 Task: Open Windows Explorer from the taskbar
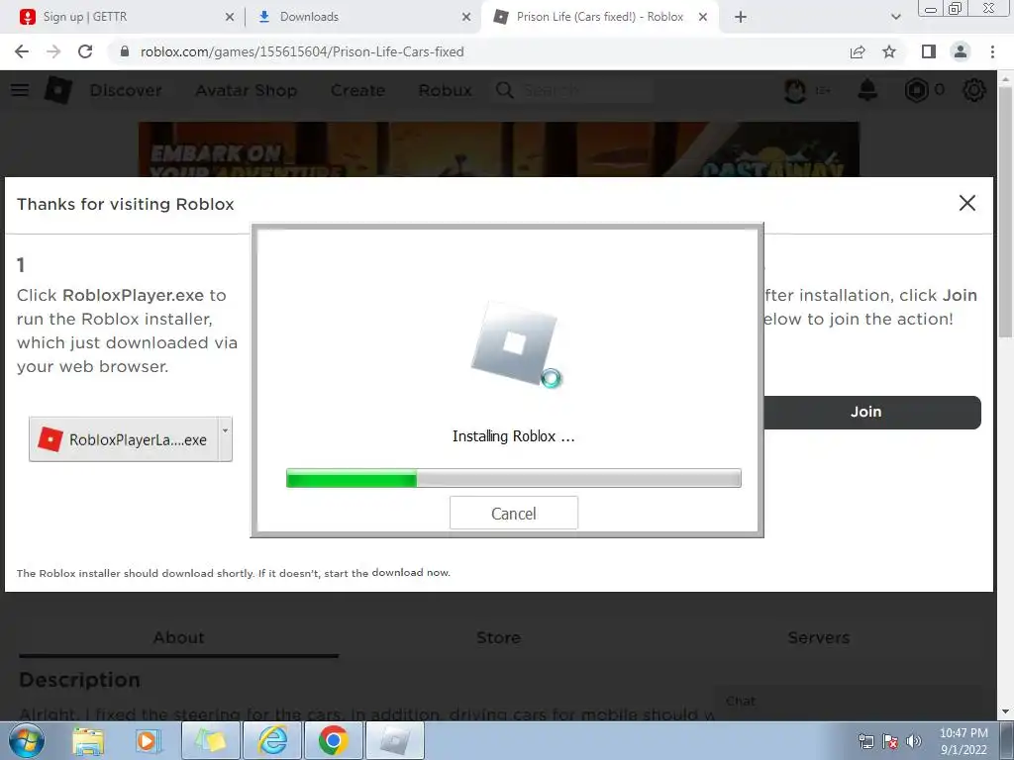pos(88,741)
